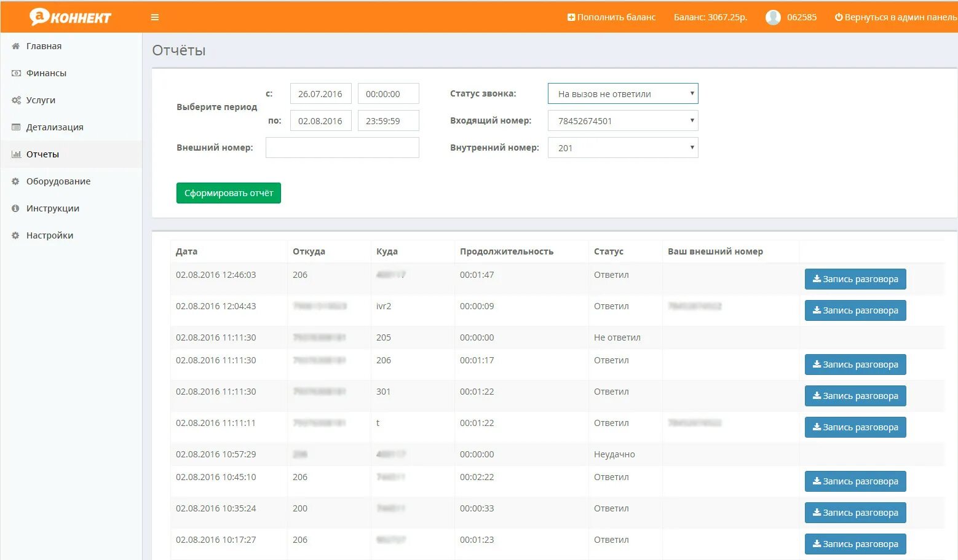Click the hamburger menu toggle icon
This screenshot has width=958, height=560.
pos(155,17)
